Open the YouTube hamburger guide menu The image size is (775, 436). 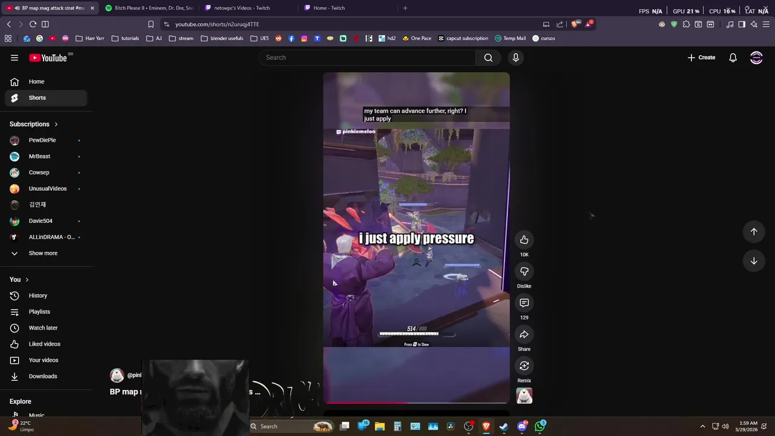tap(15, 58)
